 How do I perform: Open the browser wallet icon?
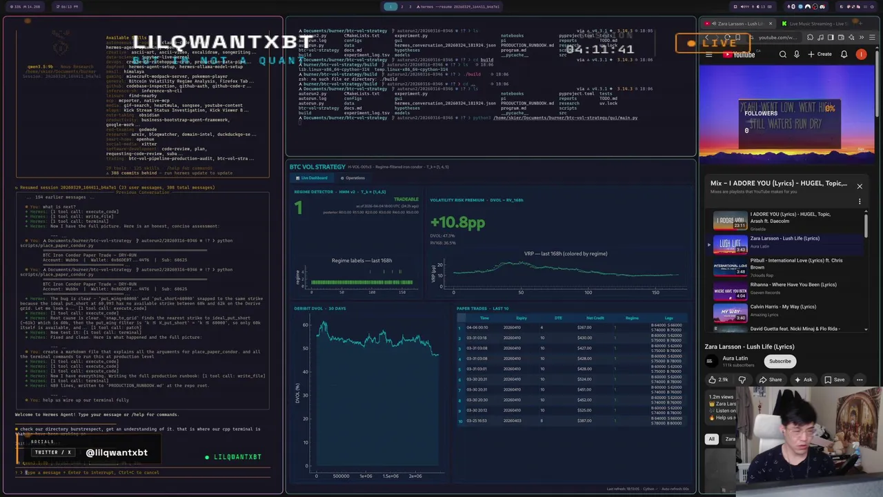841,37
